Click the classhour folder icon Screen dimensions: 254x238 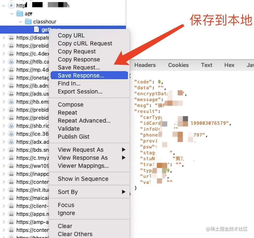(x=28, y=22)
